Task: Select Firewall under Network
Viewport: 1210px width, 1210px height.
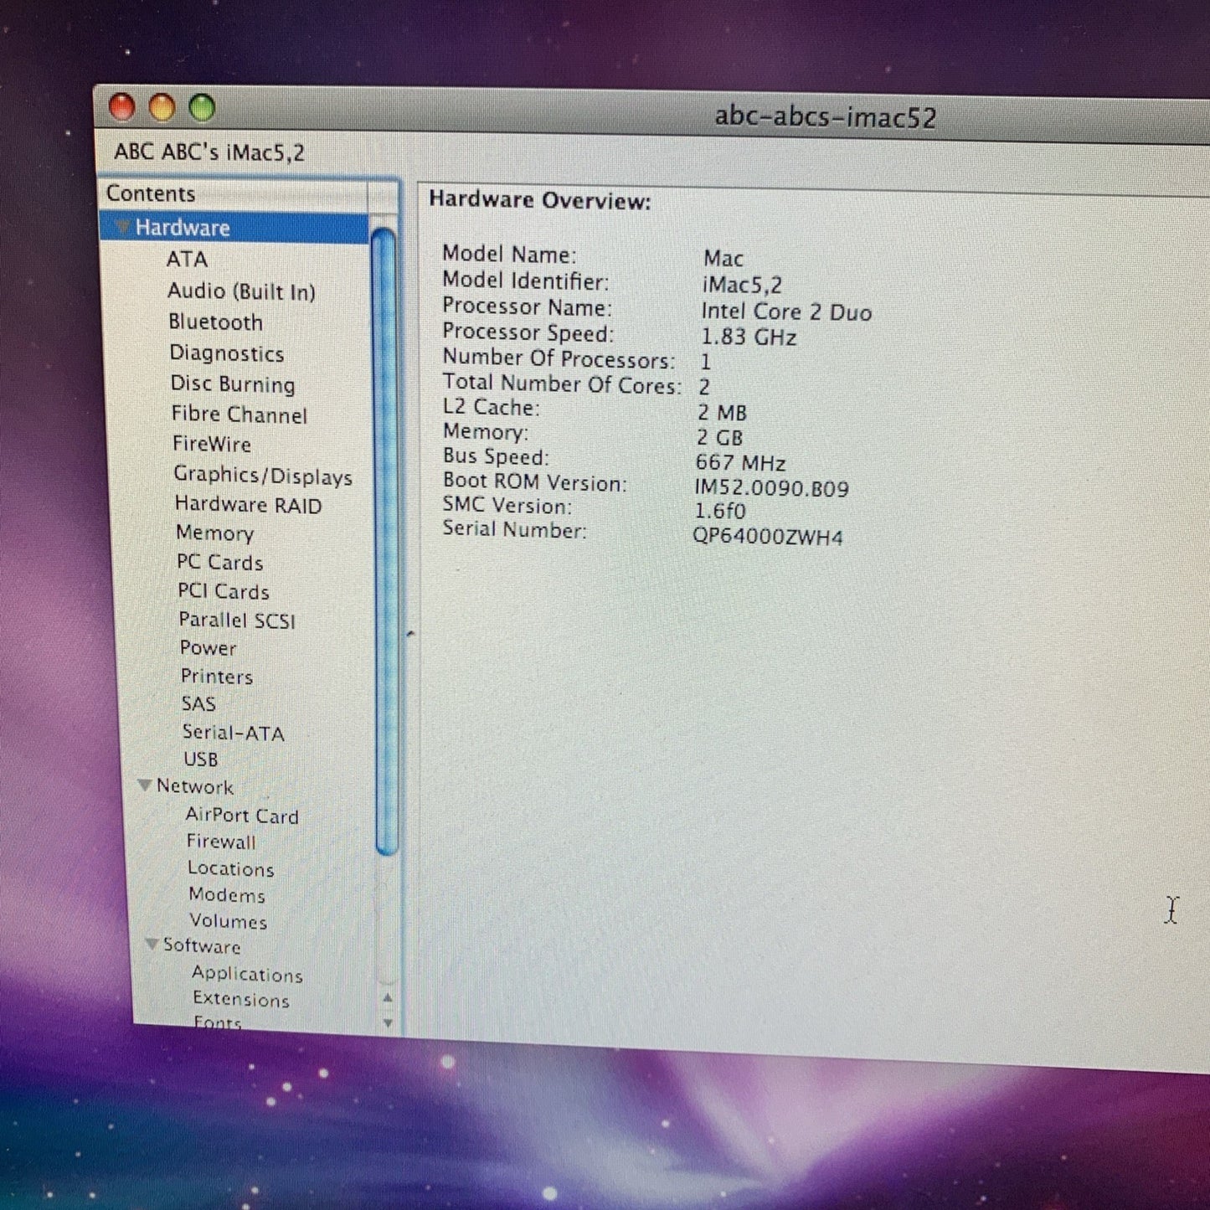Action: tap(221, 842)
